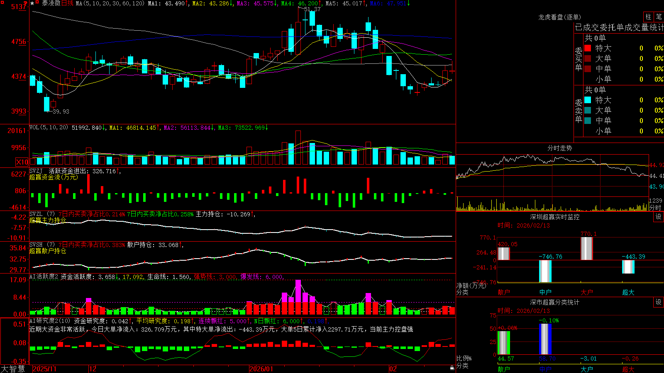Click the 散户 44.57 bar in classification stats
The image size is (664, 373).
click(504, 343)
